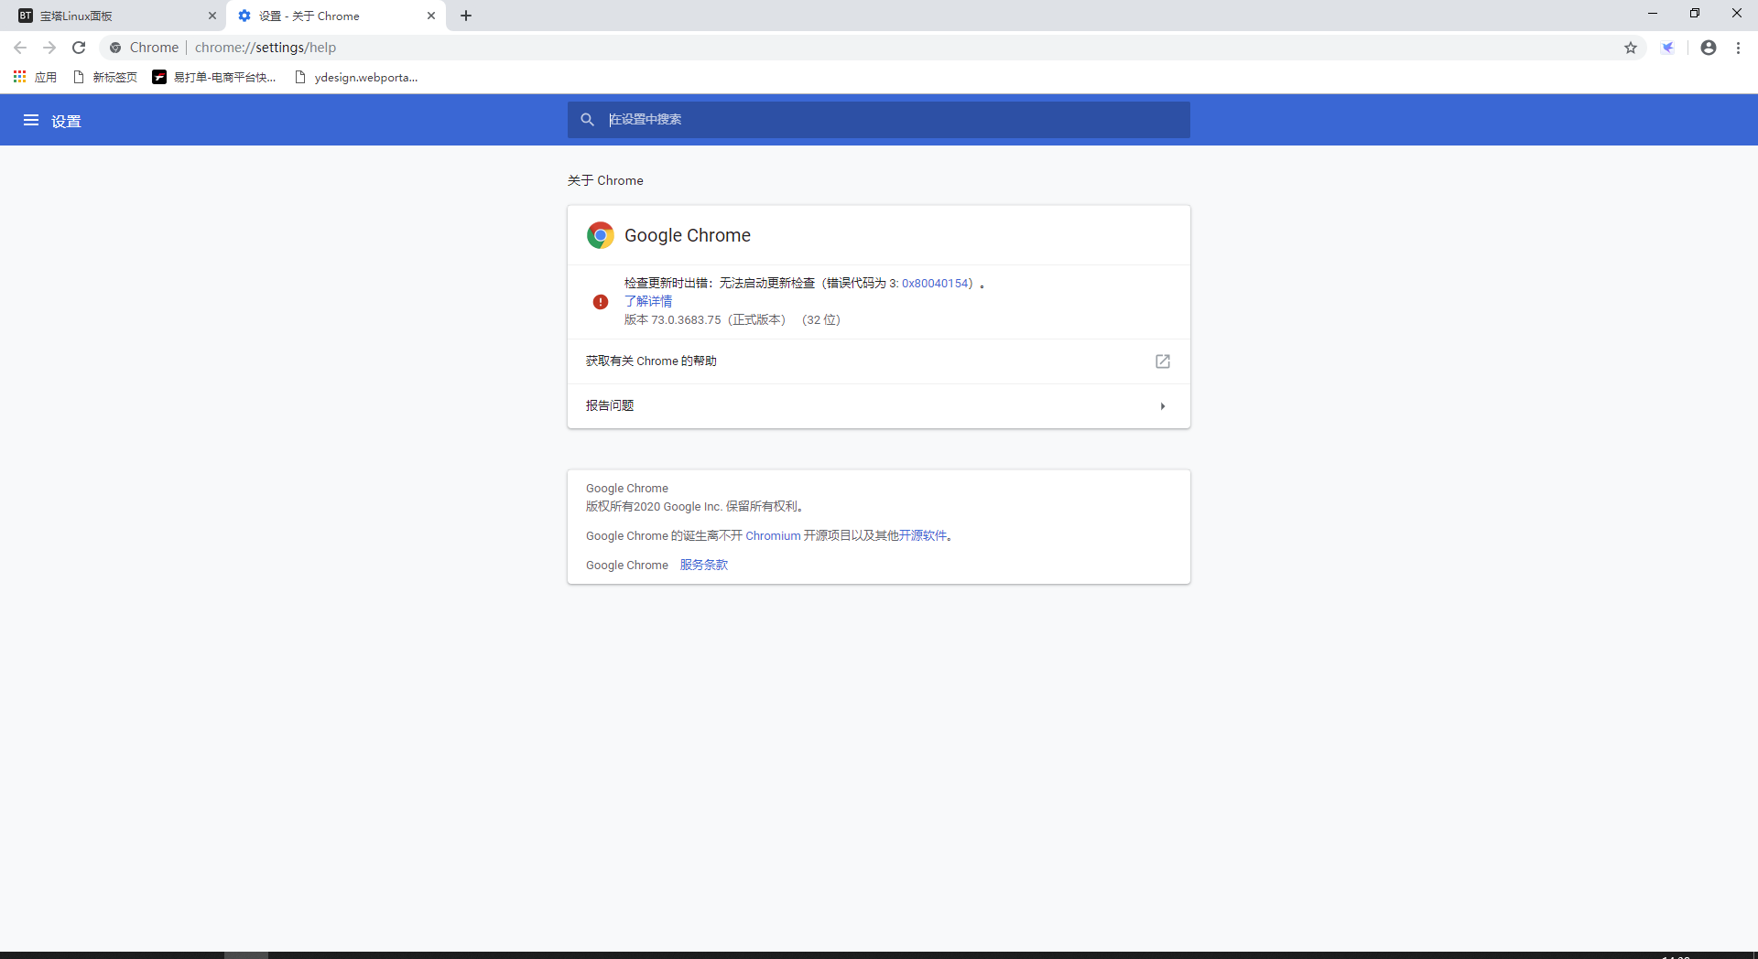Click the error code 0x80040154 link
1758x959 pixels.
935,284
